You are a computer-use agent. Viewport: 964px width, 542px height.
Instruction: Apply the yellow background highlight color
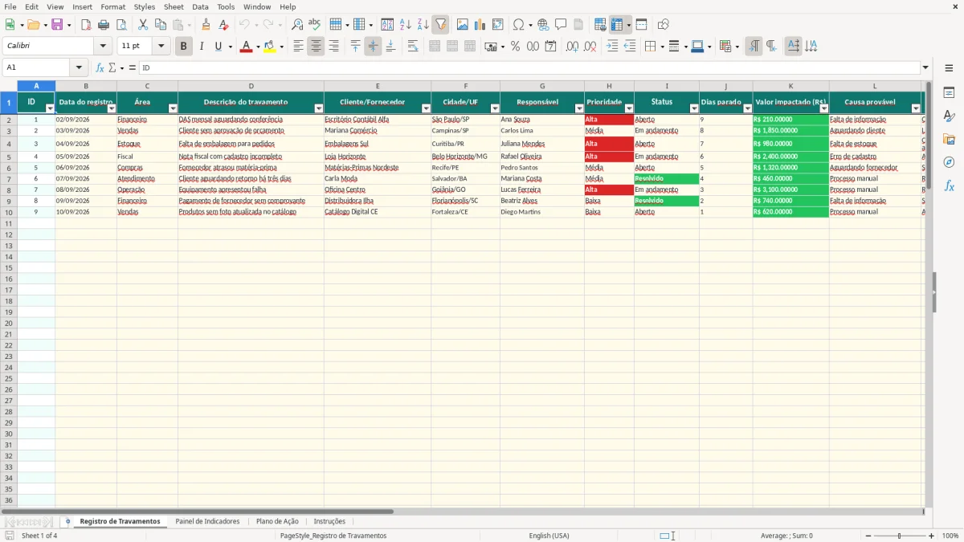(269, 47)
